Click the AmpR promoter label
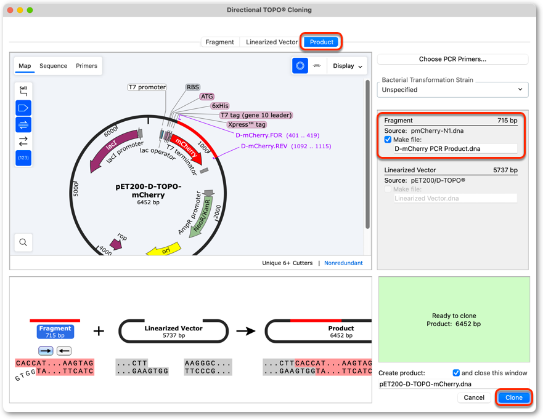 [x=189, y=213]
